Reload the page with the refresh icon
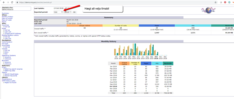 [12, 2]
